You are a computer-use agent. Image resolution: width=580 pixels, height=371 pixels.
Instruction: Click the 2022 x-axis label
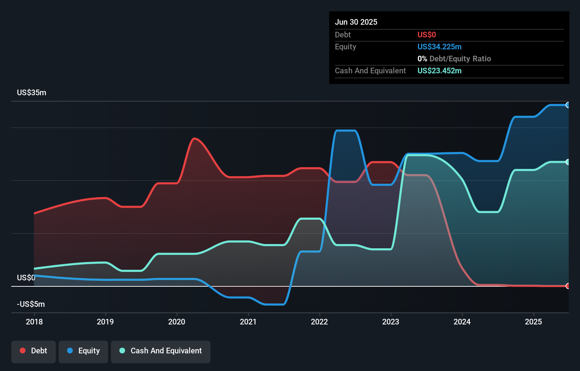tap(319, 322)
